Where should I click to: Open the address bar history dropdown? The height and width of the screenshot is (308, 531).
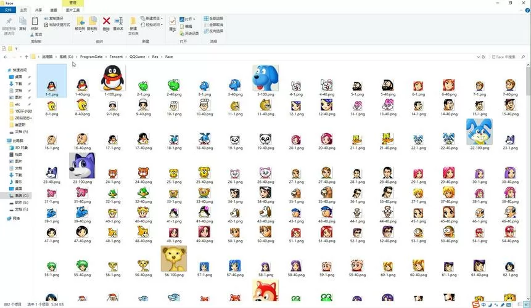tap(478, 57)
